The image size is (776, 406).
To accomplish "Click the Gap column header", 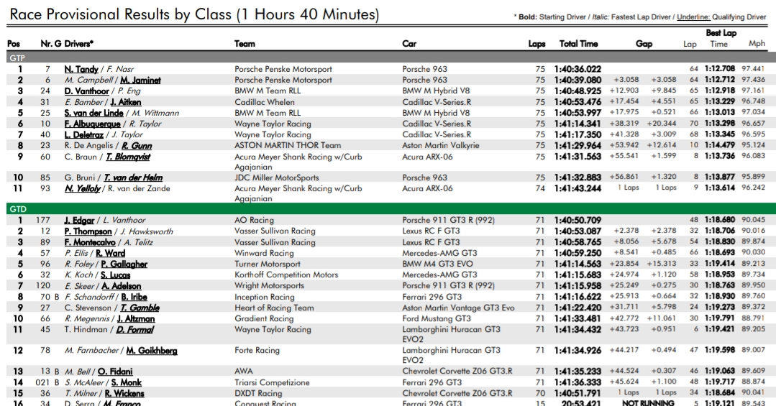I will 644,44.
